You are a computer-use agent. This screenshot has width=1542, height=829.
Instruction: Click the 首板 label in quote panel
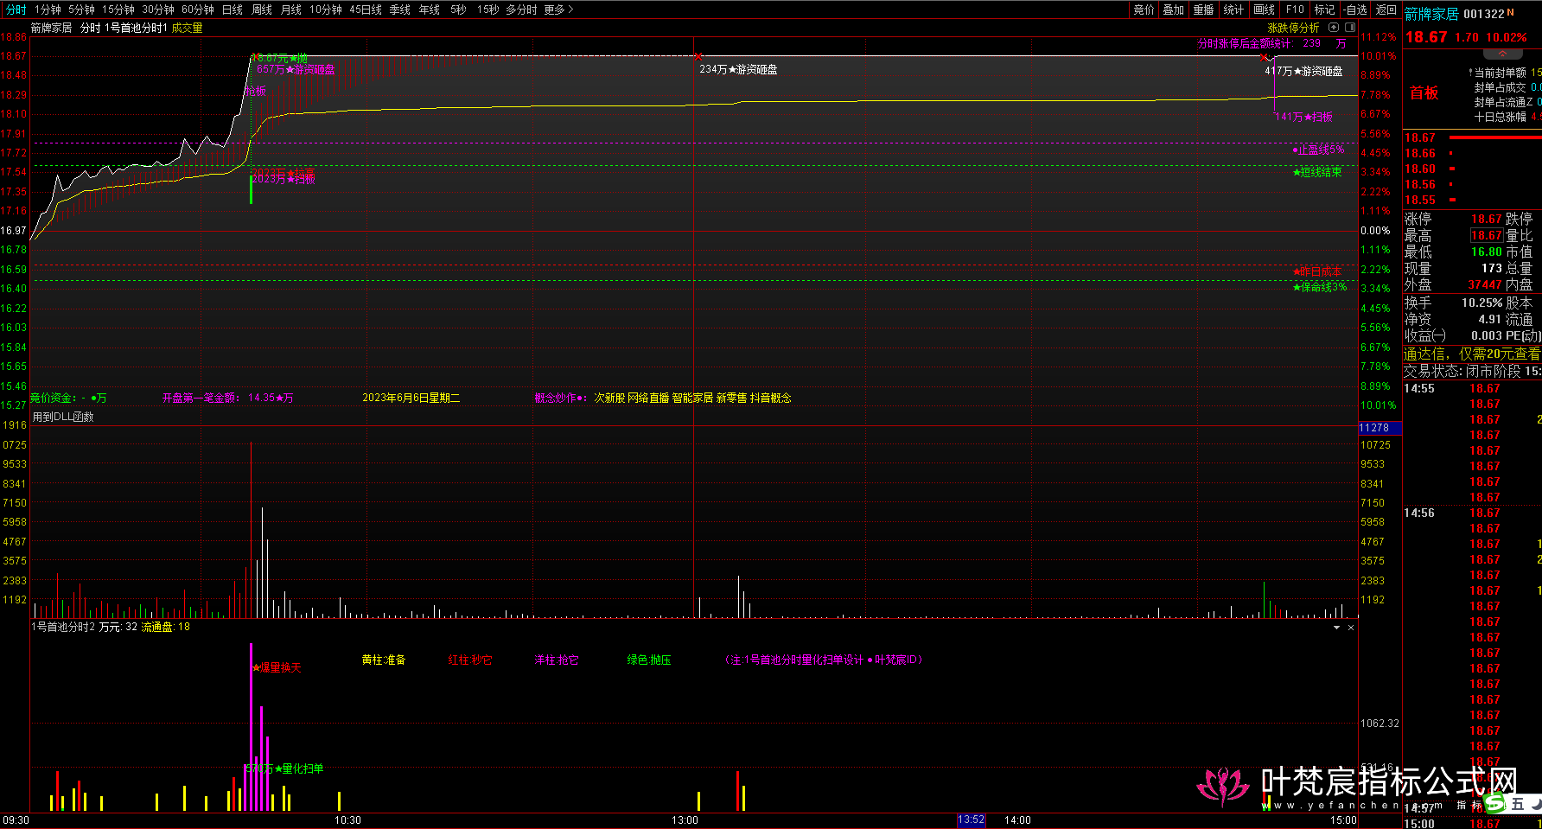(x=1424, y=92)
